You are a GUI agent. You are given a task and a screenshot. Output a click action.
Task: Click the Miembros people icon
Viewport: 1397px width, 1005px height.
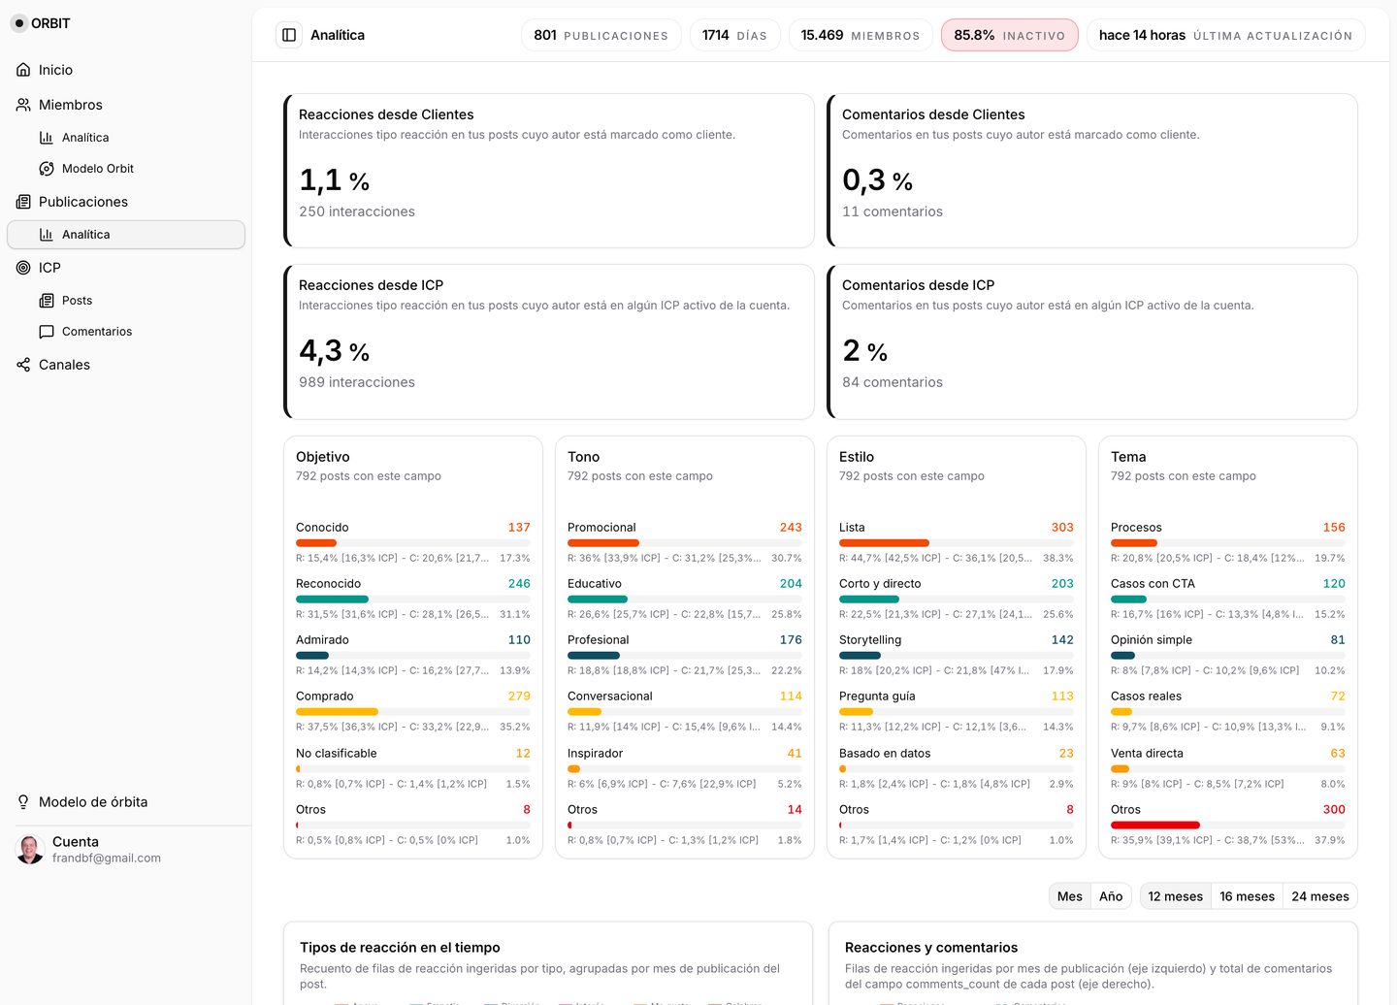pos(23,105)
